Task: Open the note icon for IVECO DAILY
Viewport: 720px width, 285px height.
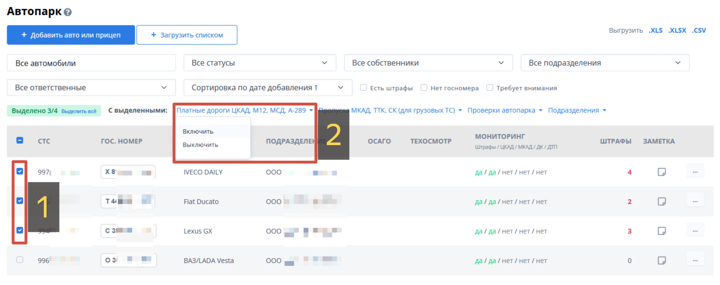Action: [661, 172]
